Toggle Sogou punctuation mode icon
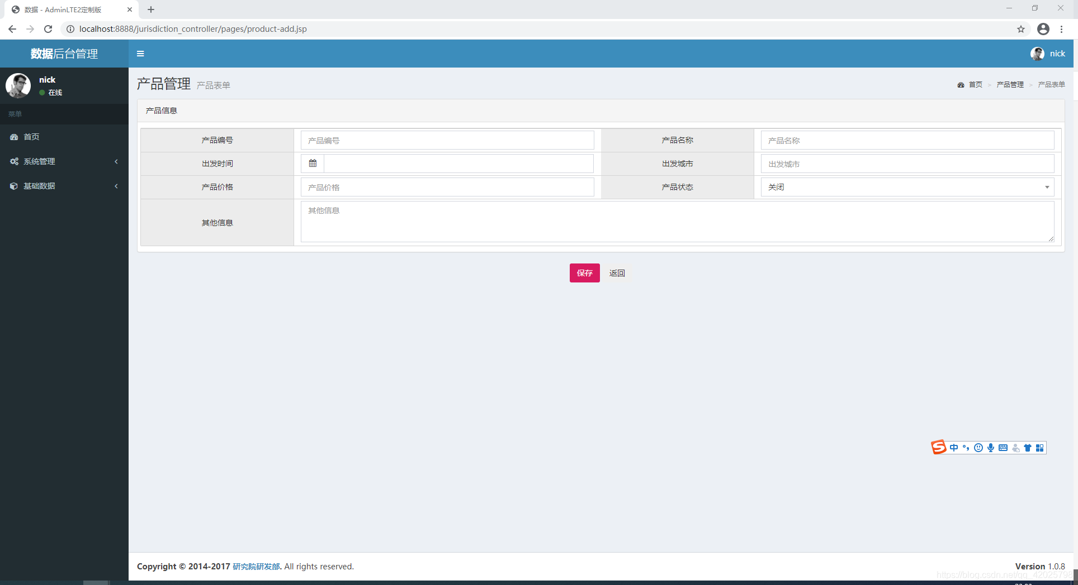 966,448
